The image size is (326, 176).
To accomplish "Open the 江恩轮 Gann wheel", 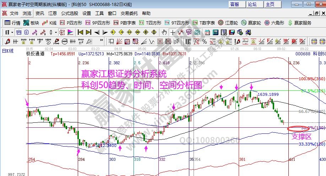I will pos(228,23).
